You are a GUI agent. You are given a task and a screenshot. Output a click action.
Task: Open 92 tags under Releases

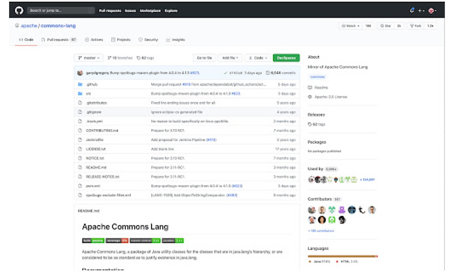click(x=317, y=124)
